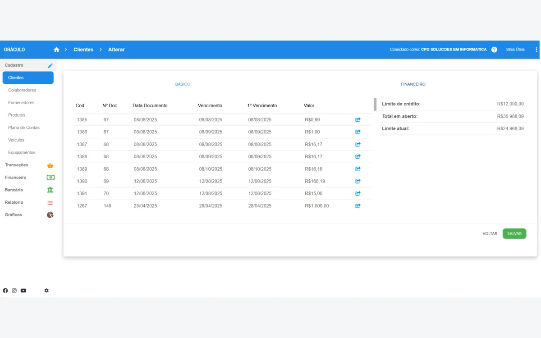
Task: Click the green SALVAR button
Action: (514, 233)
